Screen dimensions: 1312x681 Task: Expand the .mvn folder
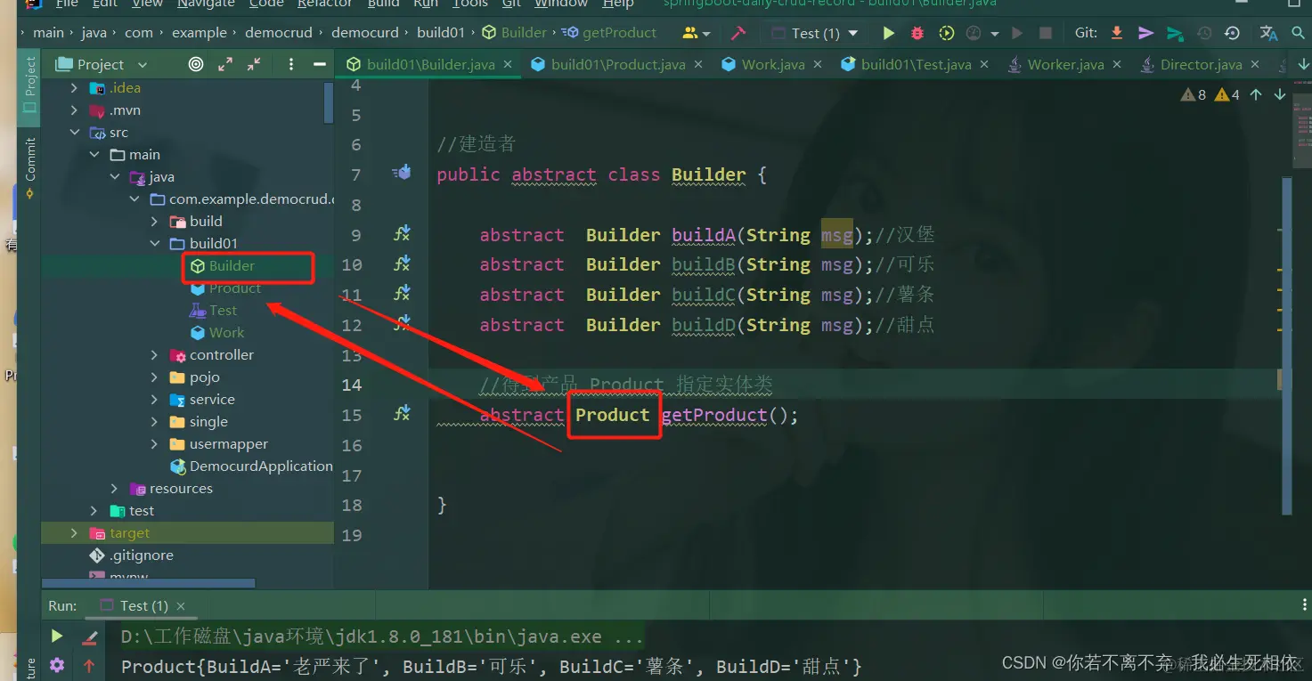pyautogui.click(x=74, y=110)
